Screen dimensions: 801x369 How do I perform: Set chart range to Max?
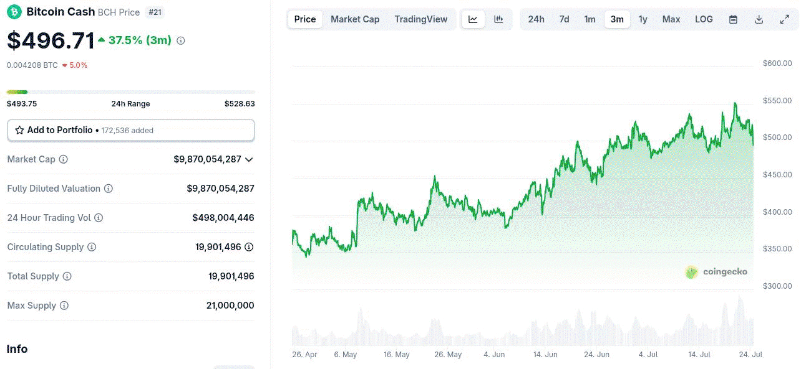tap(671, 19)
